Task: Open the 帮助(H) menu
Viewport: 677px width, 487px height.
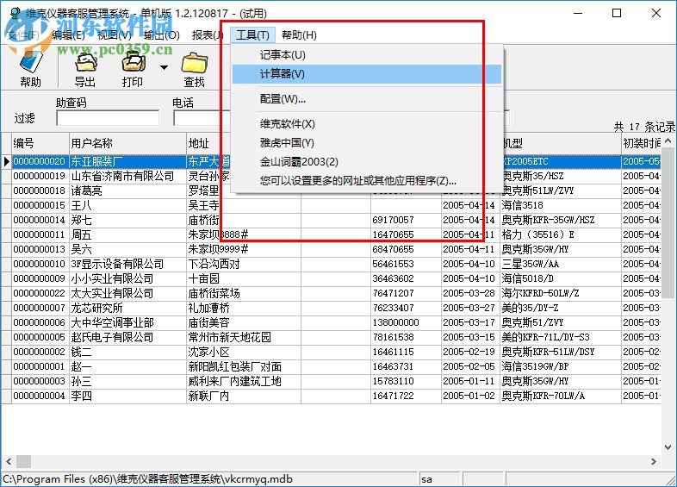Action: pos(299,35)
